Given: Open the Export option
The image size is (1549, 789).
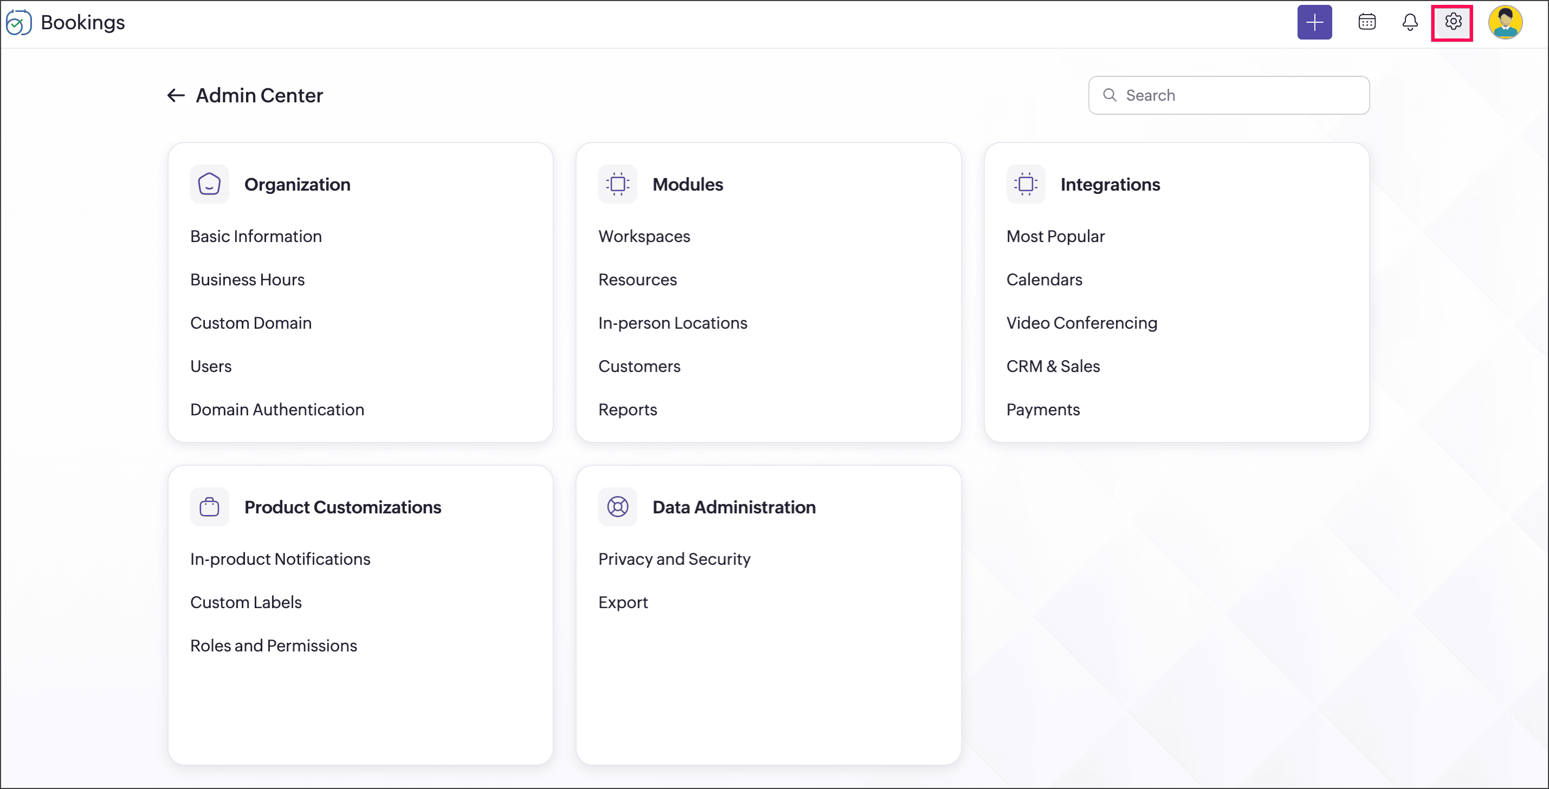Looking at the screenshot, I should point(623,602).
